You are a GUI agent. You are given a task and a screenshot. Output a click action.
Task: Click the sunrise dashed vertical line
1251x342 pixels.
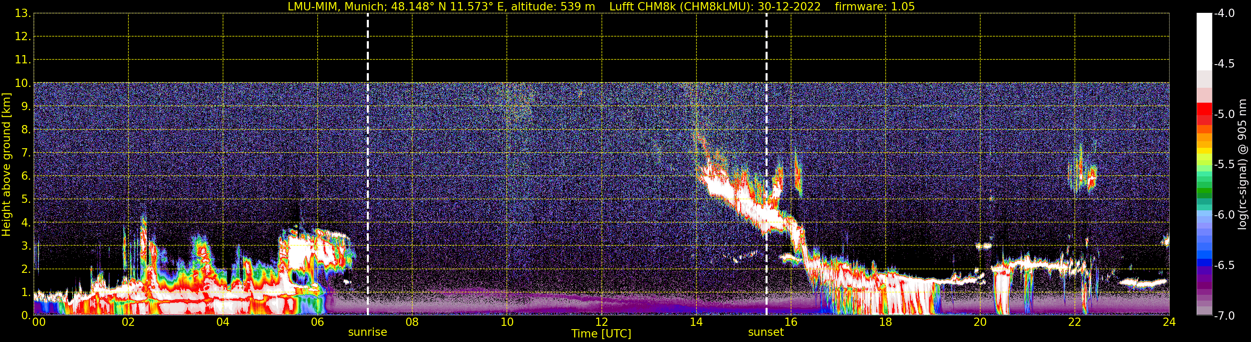pos(368,164)
